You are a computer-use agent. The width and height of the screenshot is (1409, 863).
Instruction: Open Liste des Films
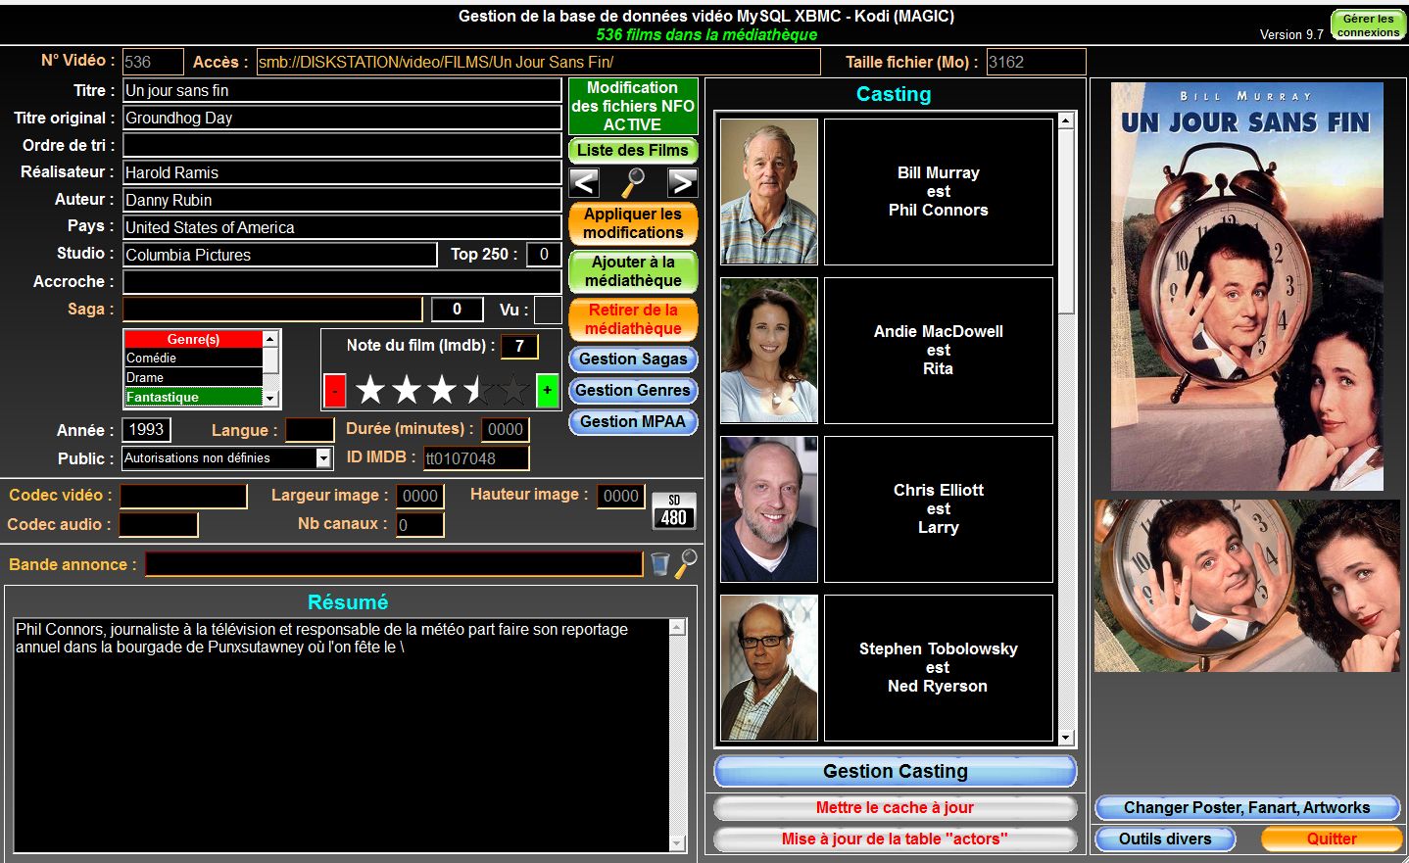tap(633, 150)
